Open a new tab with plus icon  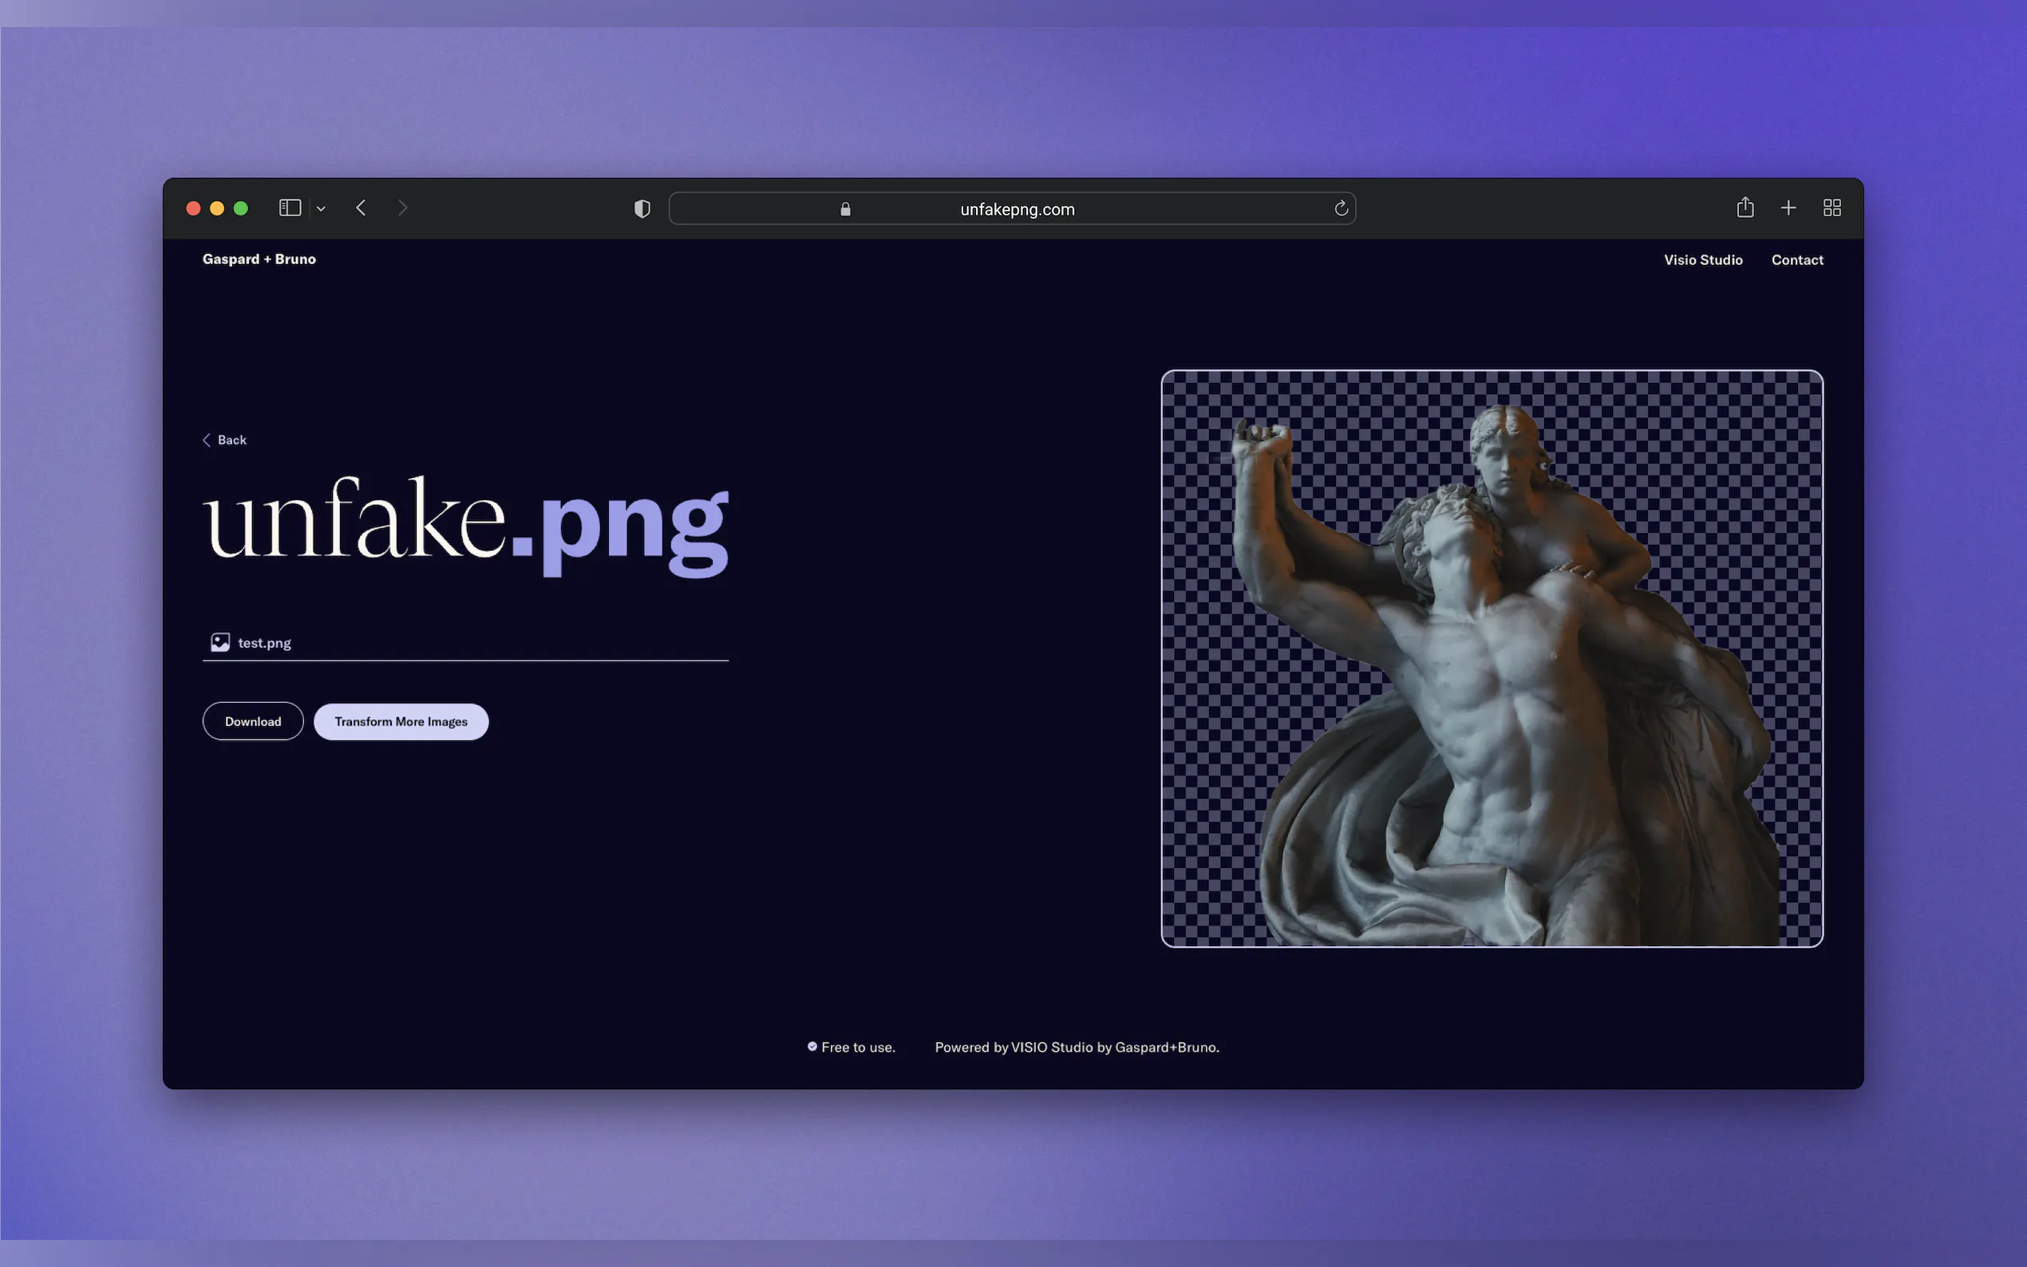tap(1788, 207)
